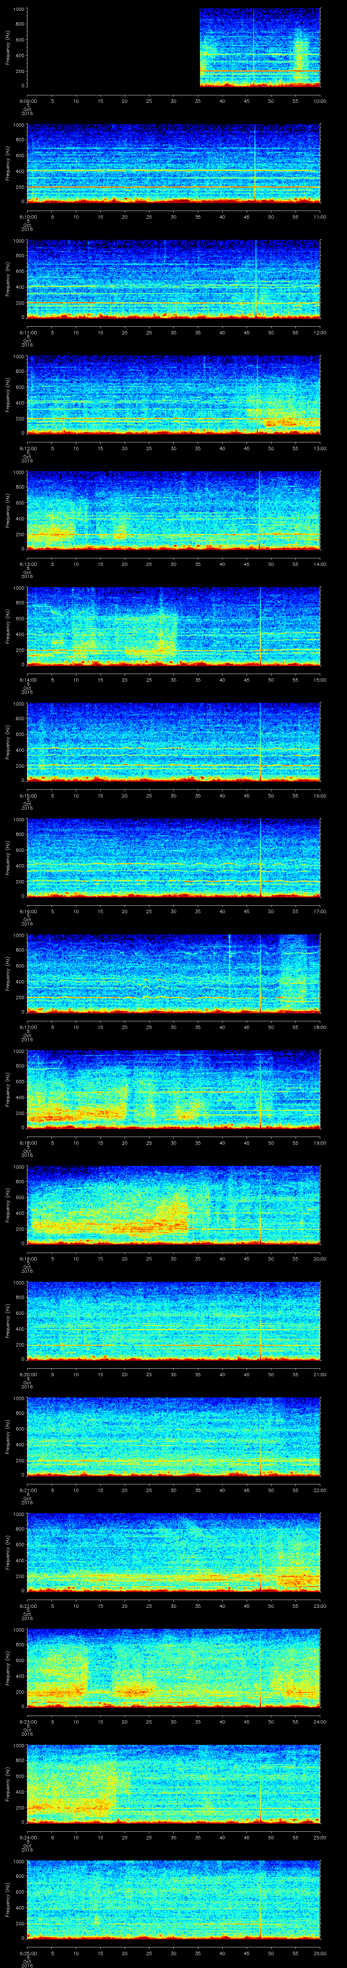Open the spectrogram panel starting at 6:17:00
347x1968 pixels.
[x=174, y=973]
